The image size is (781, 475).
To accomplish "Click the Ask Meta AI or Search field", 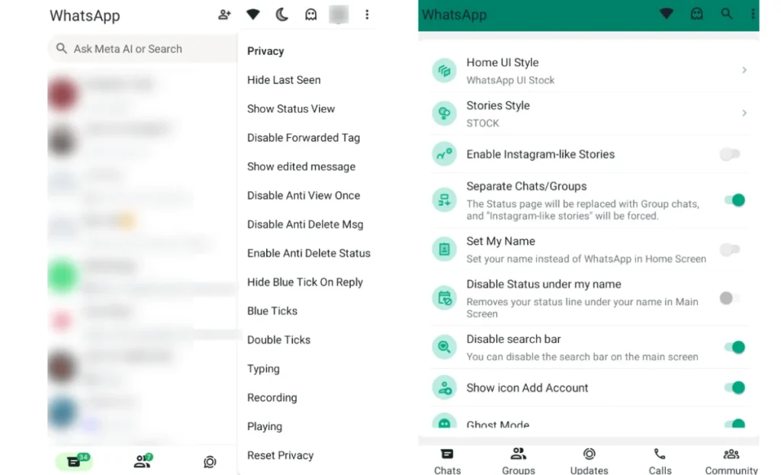I will [x=143, y=49].
